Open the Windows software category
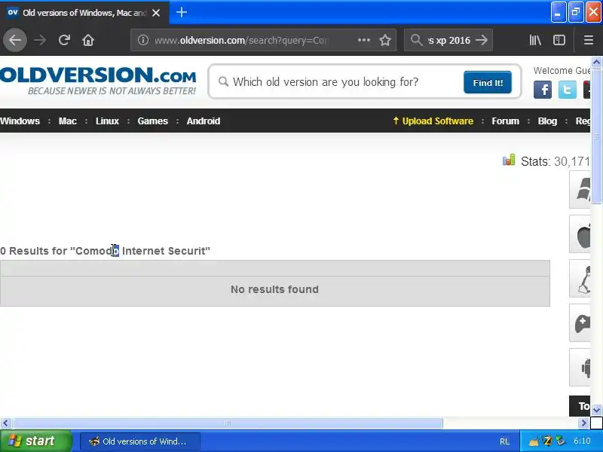603x452 pixels. [x=20, y=121]
